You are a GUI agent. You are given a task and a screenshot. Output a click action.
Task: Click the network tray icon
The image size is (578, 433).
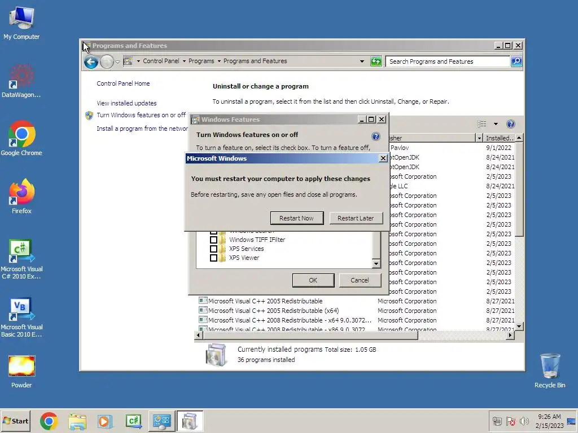pos(497,421)
